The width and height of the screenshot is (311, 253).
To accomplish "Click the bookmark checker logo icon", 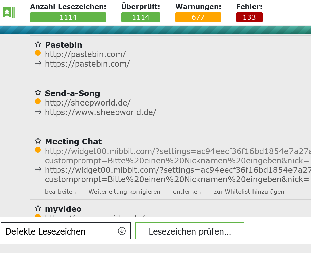I will (8, 12).
